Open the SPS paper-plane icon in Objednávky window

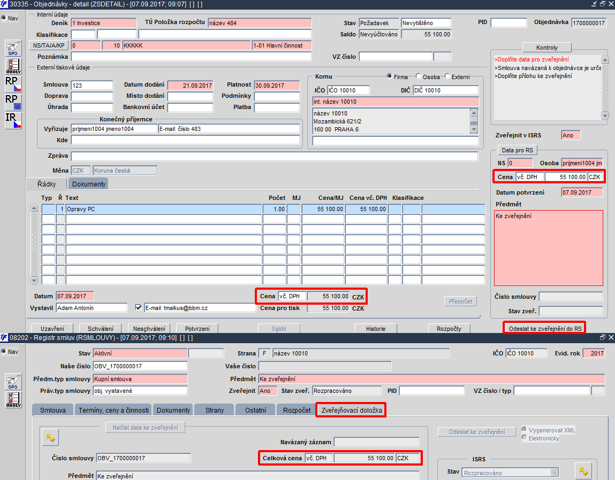[13, 48]
